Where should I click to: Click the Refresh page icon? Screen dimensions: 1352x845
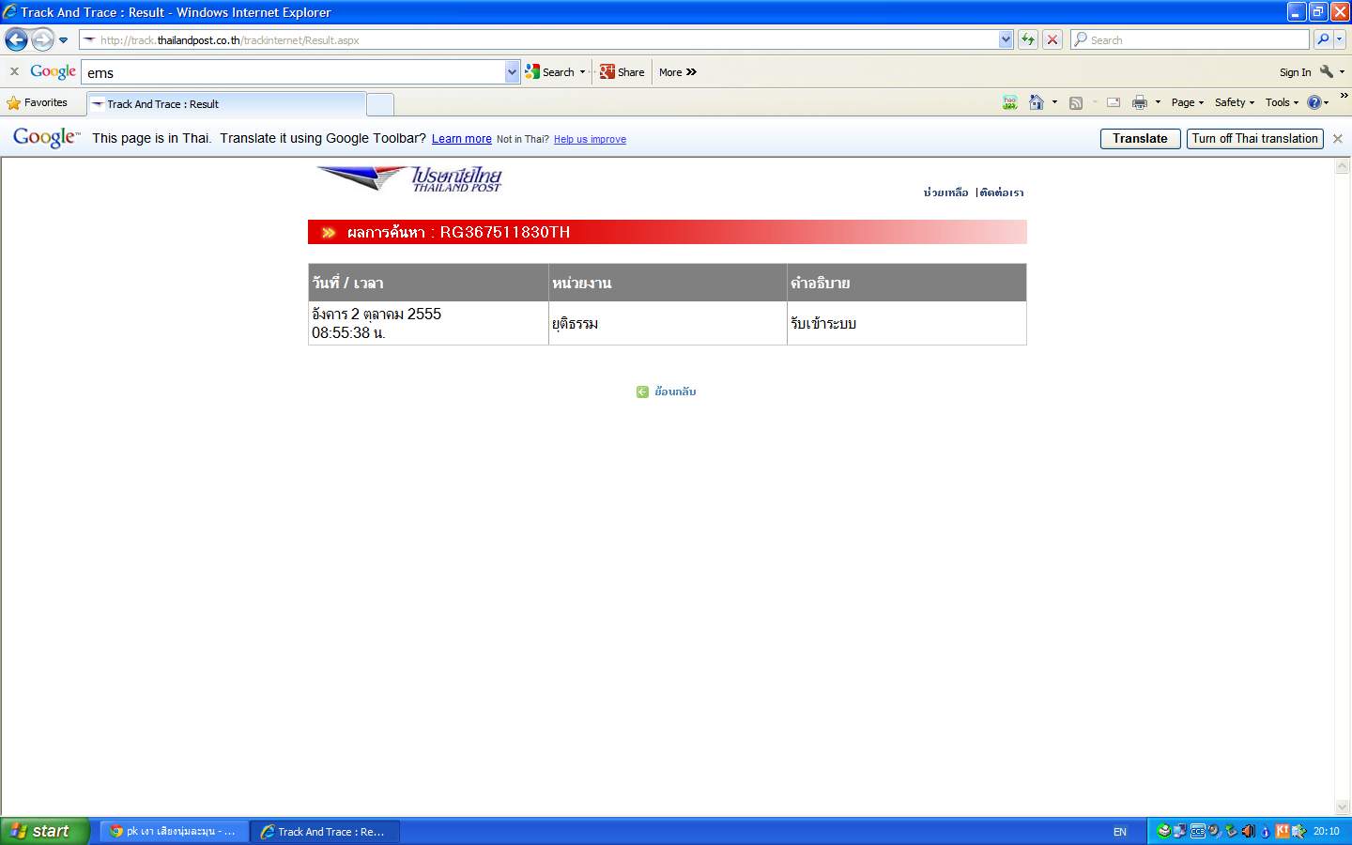(x=1028, y=39)
